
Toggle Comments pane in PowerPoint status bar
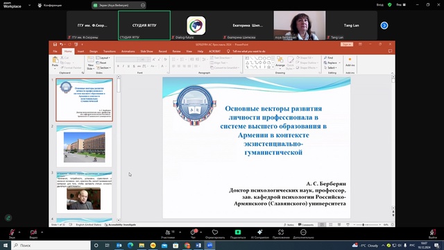(306, 225)
